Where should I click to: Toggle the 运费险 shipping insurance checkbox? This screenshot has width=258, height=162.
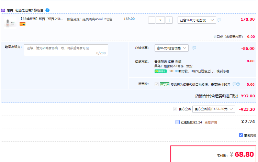pyautogui.click(x=156, y=84)
